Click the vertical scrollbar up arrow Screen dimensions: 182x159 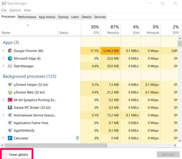(180, 38)
